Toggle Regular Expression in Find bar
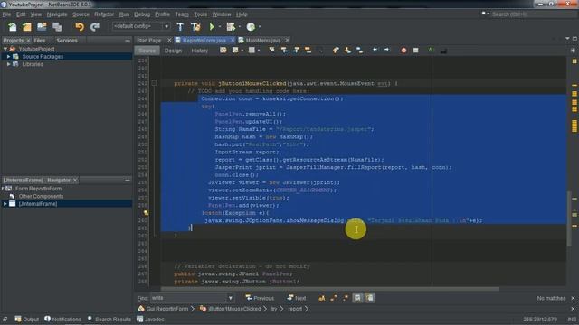This screenshot has width=579, height=325. 346,298
